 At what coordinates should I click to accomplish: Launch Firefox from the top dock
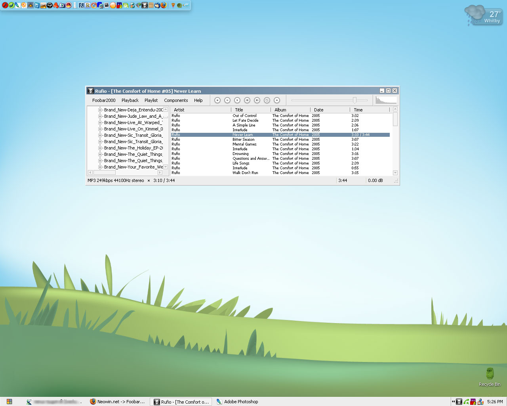tap(164, 5)
